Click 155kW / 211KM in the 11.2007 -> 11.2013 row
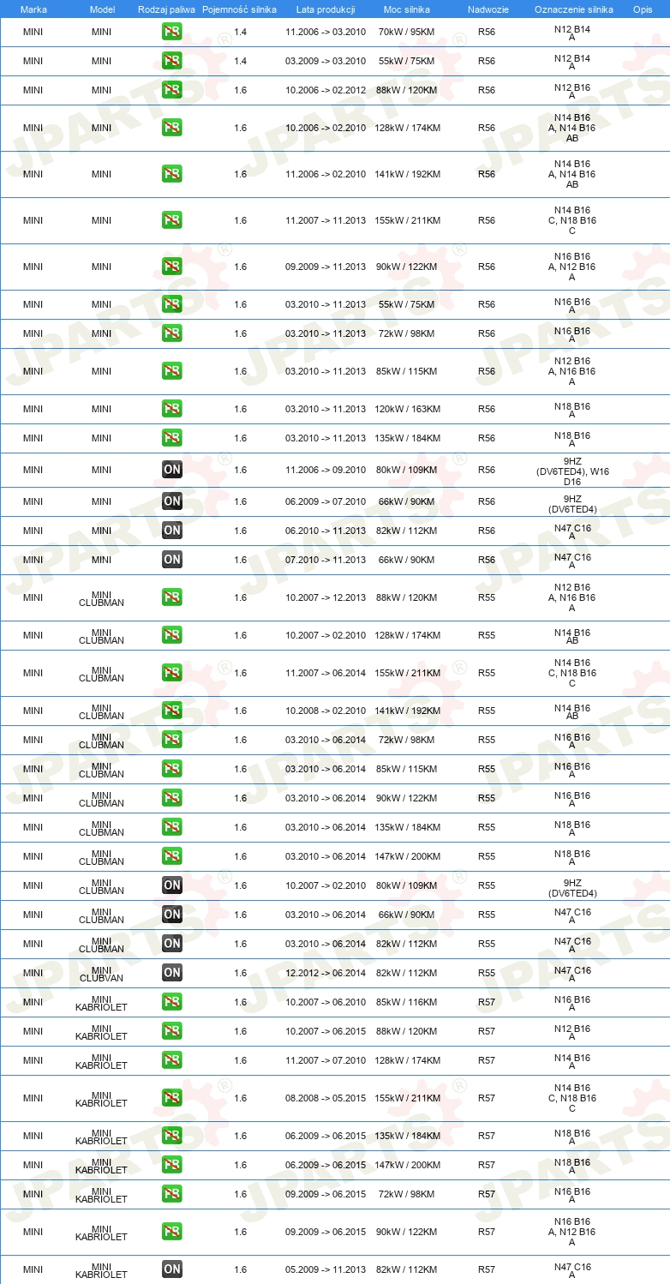Screen dimensions: 670x1284 (407, 220)
